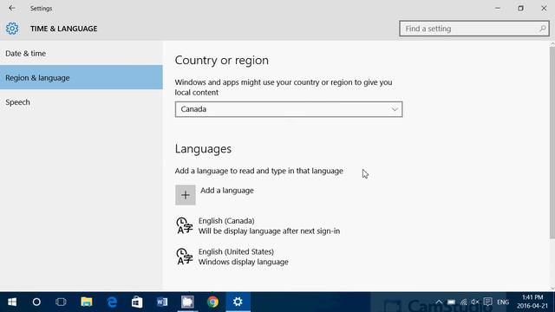
Task: Open Microsoft Word from the taskbar
Action: (x=162, y=302)
